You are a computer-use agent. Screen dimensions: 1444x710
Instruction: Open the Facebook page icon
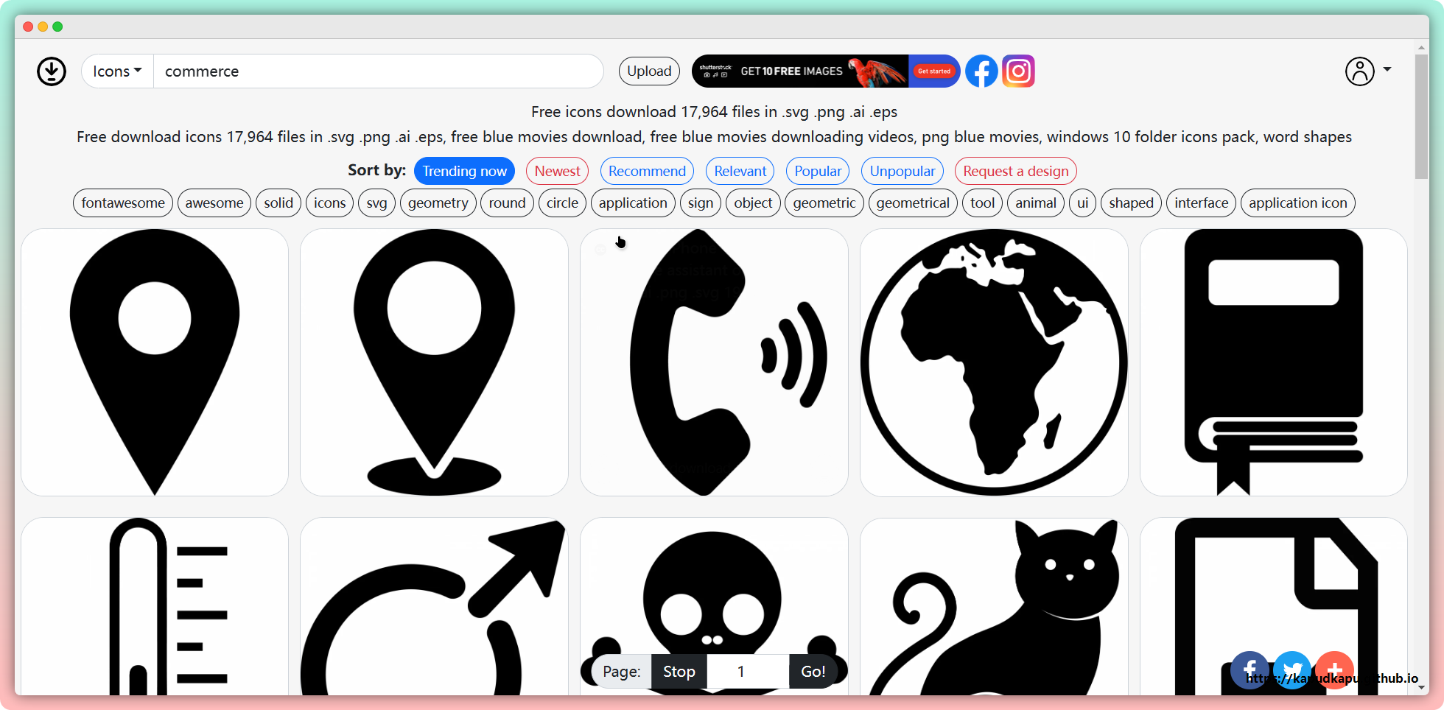pos(981,71)
